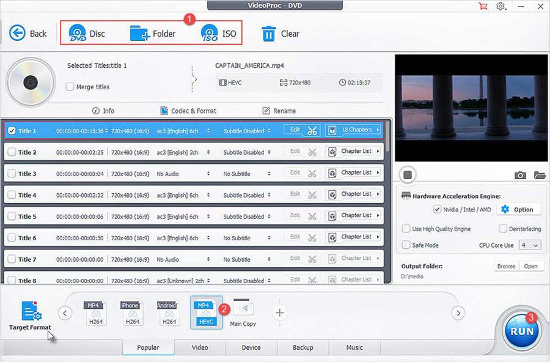The width and height of the screenshot is (550, 362).
Task: Show next format presets with right arrow
Action: coord(458,312)
